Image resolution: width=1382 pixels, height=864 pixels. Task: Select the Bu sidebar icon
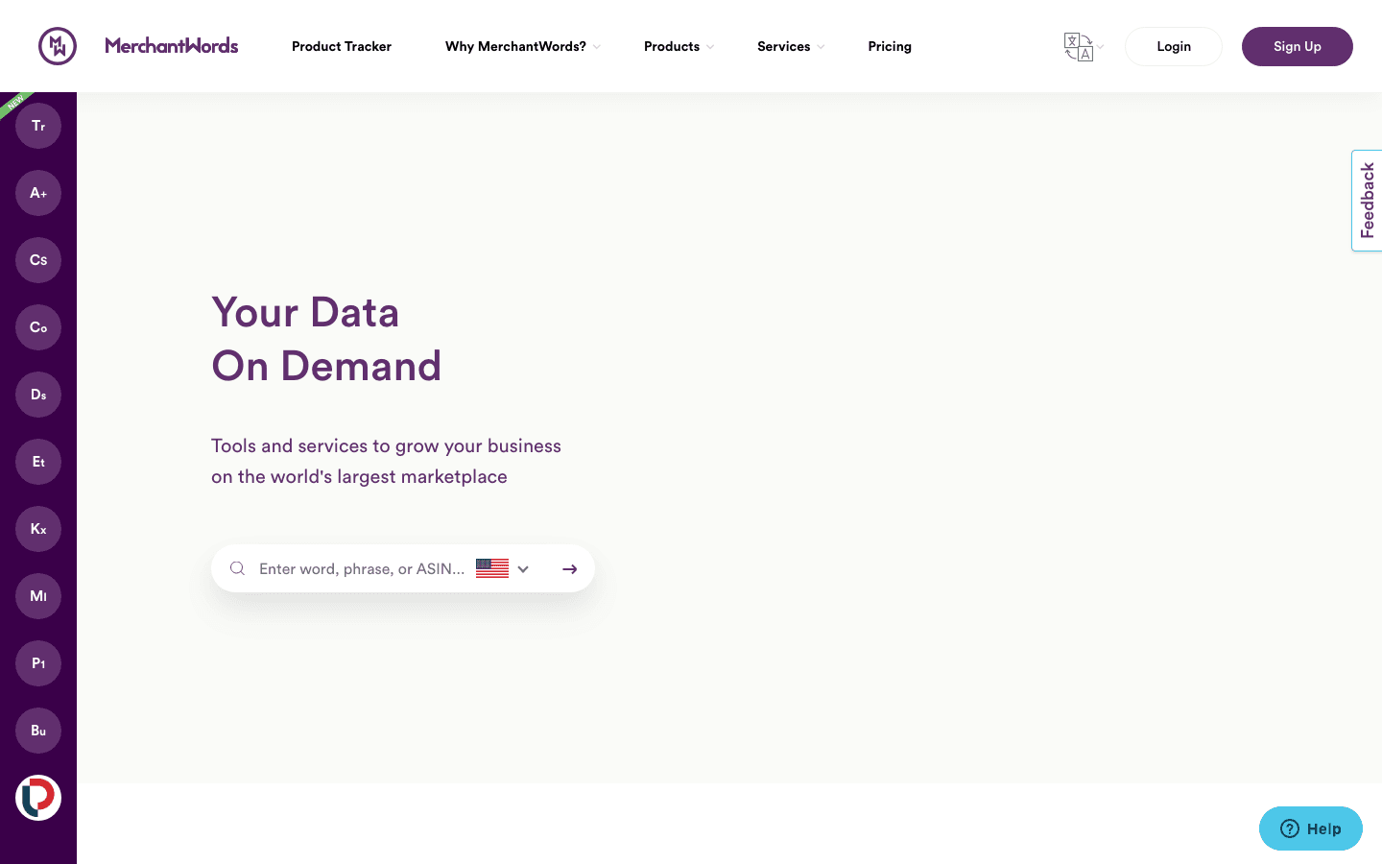(x=38, y=731)
